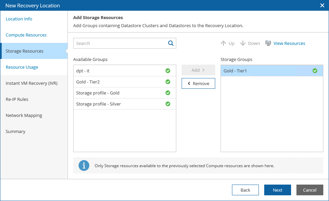Click green status check for Gold - Tier2
The height and width of the screenshot is (201, 329).
(x=168, y=82)
